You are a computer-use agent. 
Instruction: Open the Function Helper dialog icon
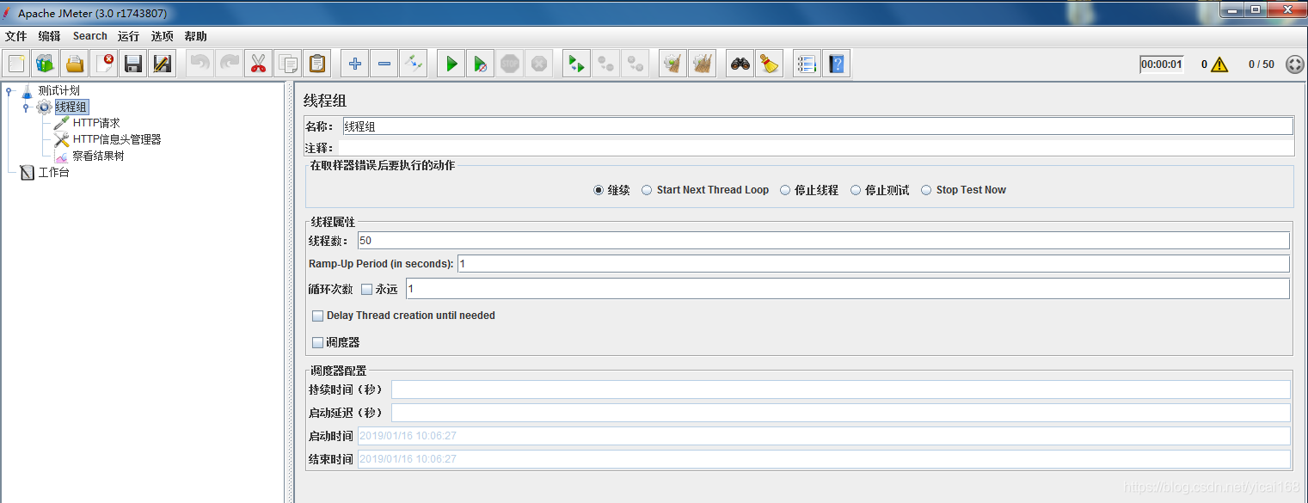(x=807, y=64)
